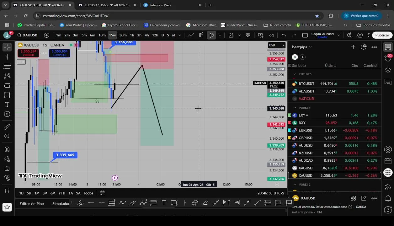Viewport: 394px width, 226px height.
Task: Toggle magnet mode in the left toolbar
Action: tap(7, 149)
